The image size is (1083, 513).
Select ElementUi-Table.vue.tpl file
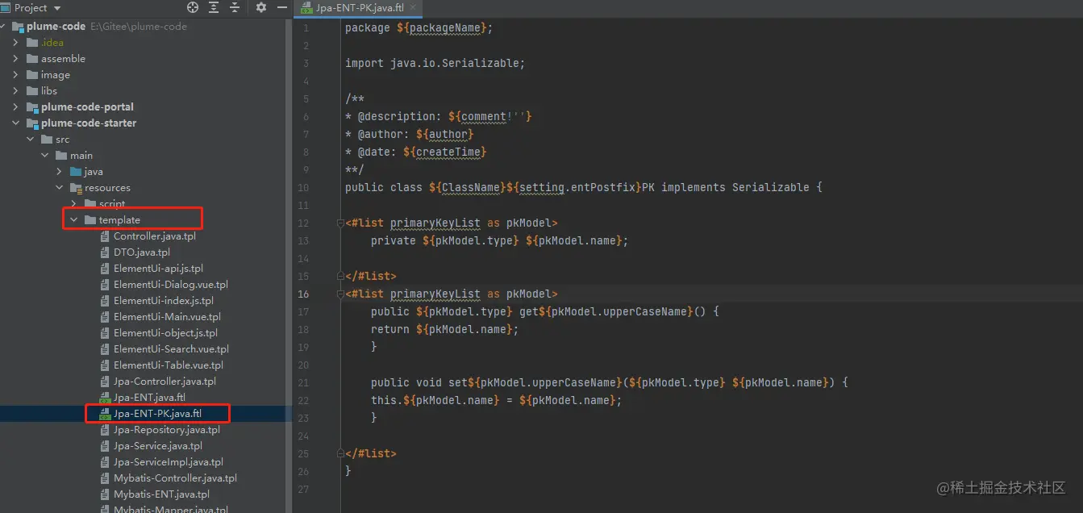click(169, 365)
